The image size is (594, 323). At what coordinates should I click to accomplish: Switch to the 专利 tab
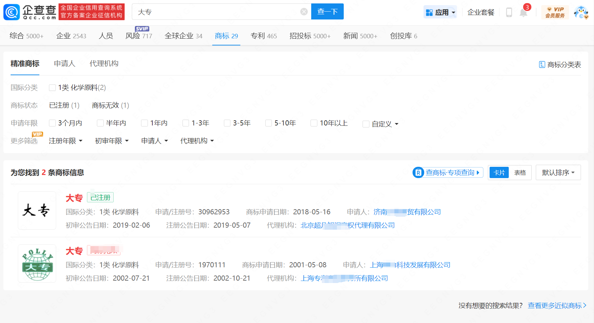click(263, 36)
